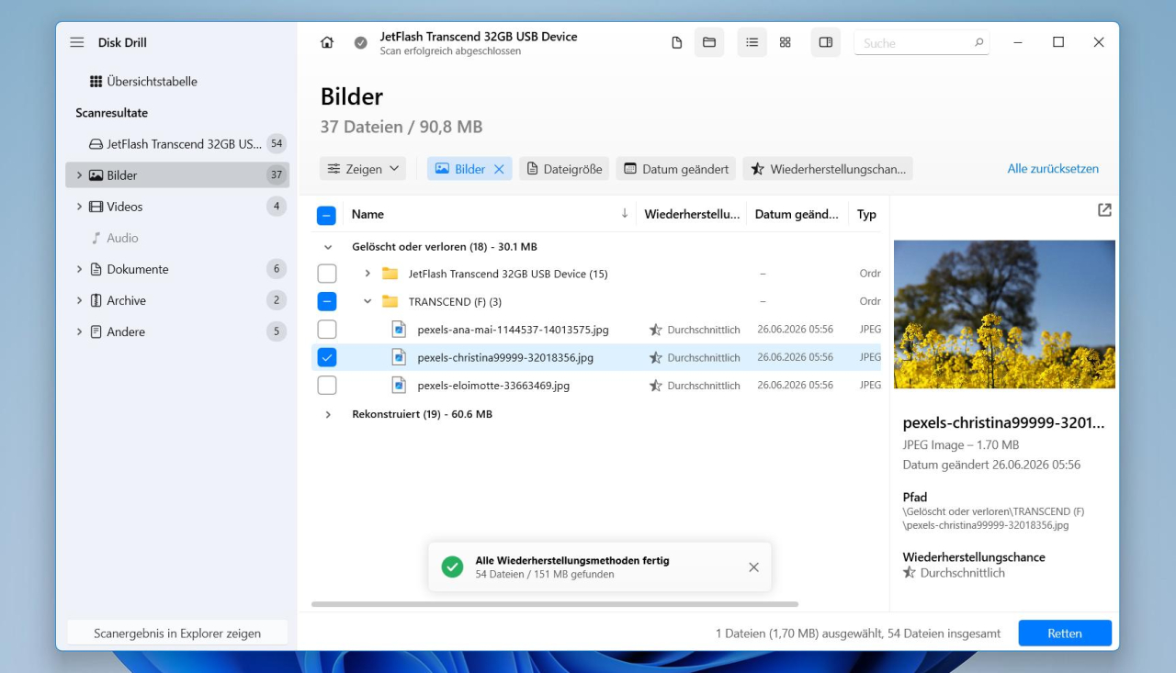Sort by Typ column header
The image size is (1176, 673).
(866, 214)
